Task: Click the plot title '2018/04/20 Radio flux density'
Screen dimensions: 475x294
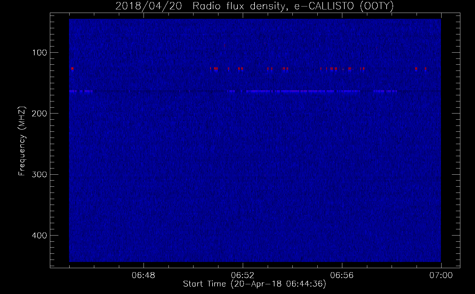Action: click(x=255, y=6)
